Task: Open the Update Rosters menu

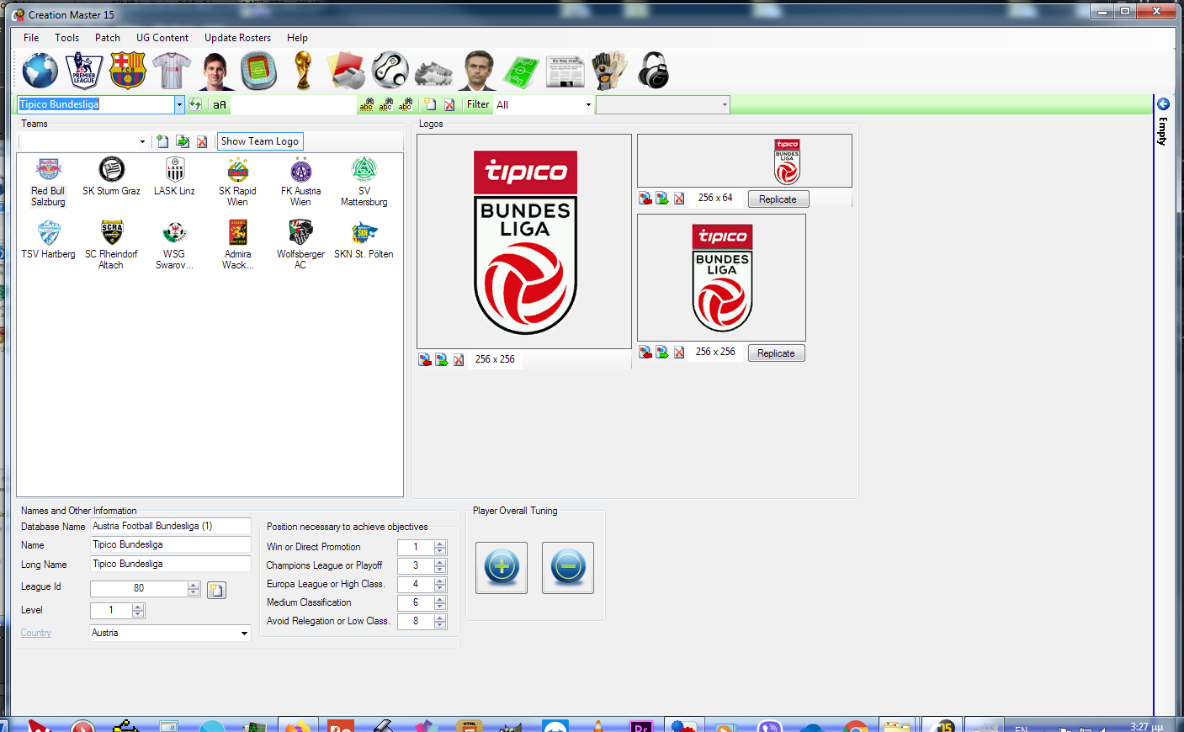Action: 237,38
